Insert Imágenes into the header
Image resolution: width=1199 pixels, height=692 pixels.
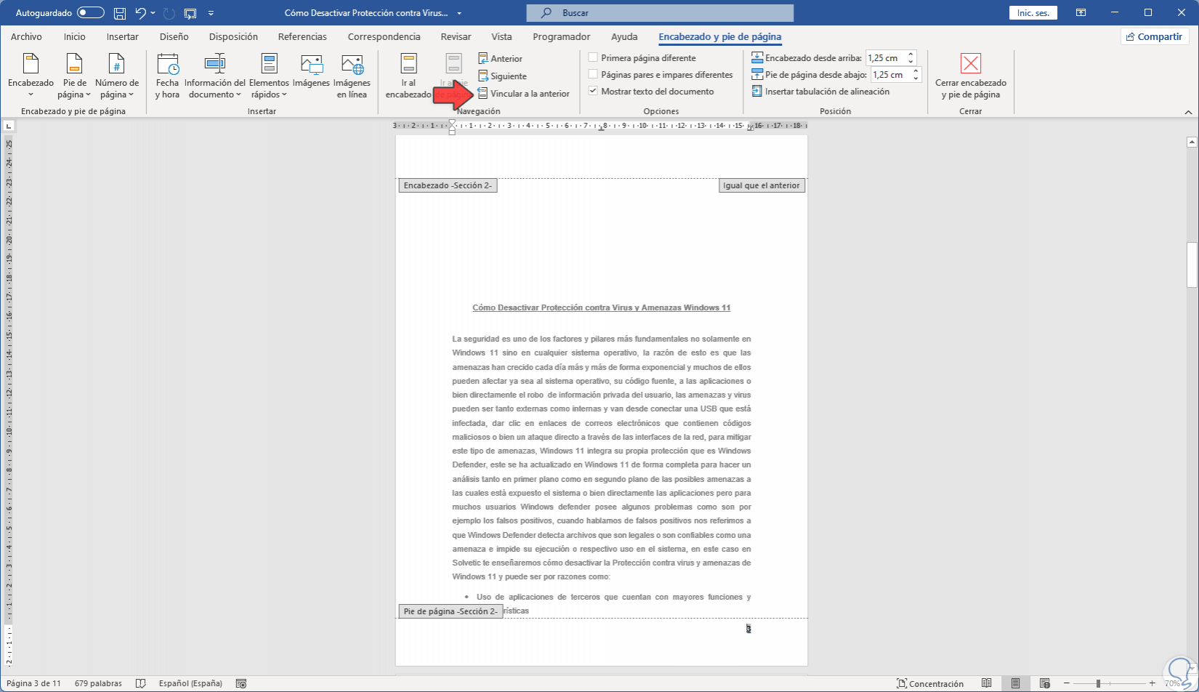311,72
